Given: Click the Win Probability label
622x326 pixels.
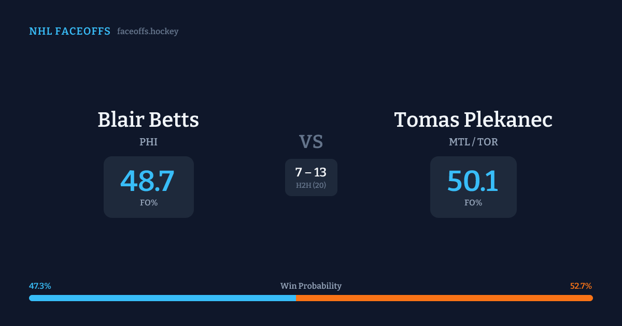Looking at the screenshot, I should pos(311,286).
